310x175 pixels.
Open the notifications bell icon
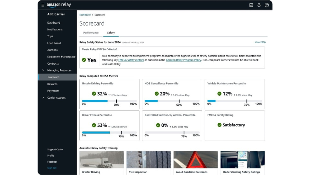[259, 5]
